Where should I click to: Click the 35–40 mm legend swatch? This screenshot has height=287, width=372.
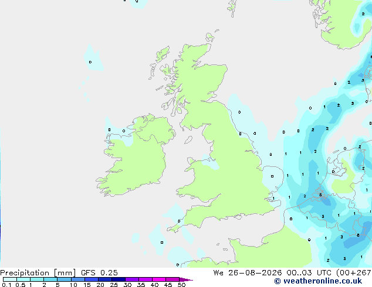[x=146, y=279]
